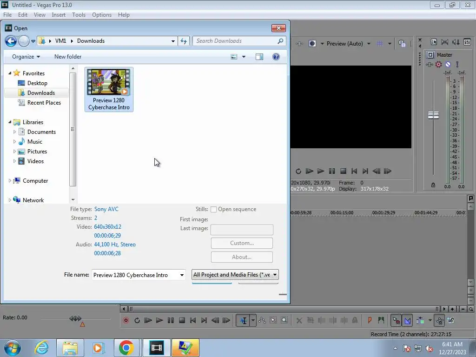Click Play in the video preview transport
The width and height of the screenshot is (476, 357).
(321, 171)
